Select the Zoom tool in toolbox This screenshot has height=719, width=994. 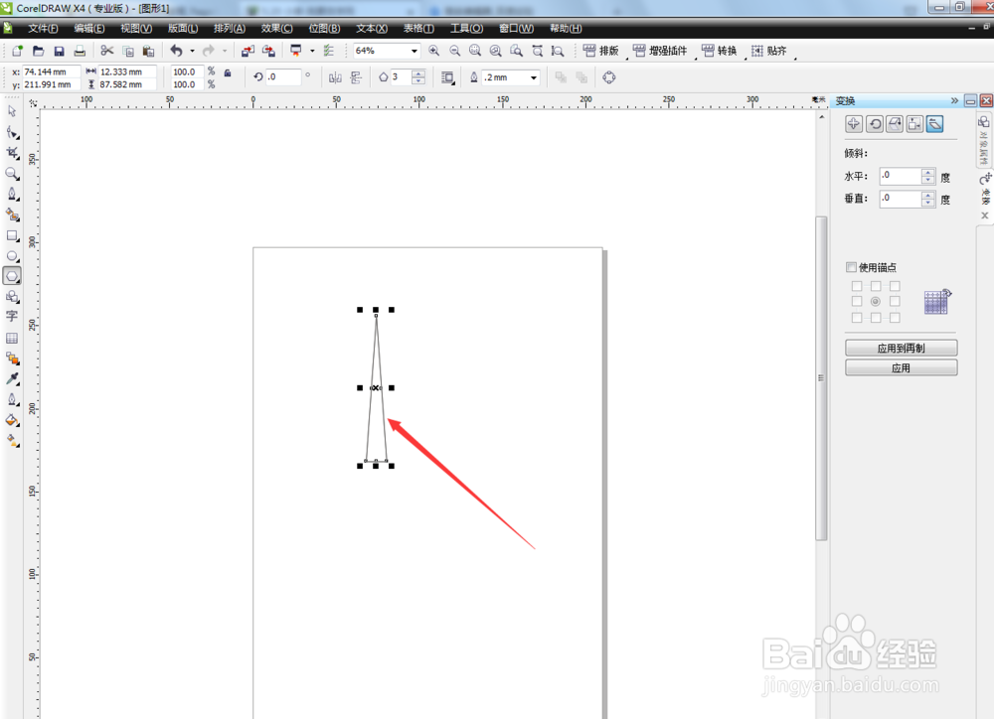[x=12, y=174]
